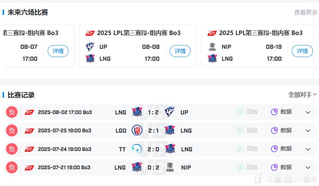Click the LNG logo in the 2025-07-21 match row
This screenshot has height=186, width=319.
(x=137, y=167)
